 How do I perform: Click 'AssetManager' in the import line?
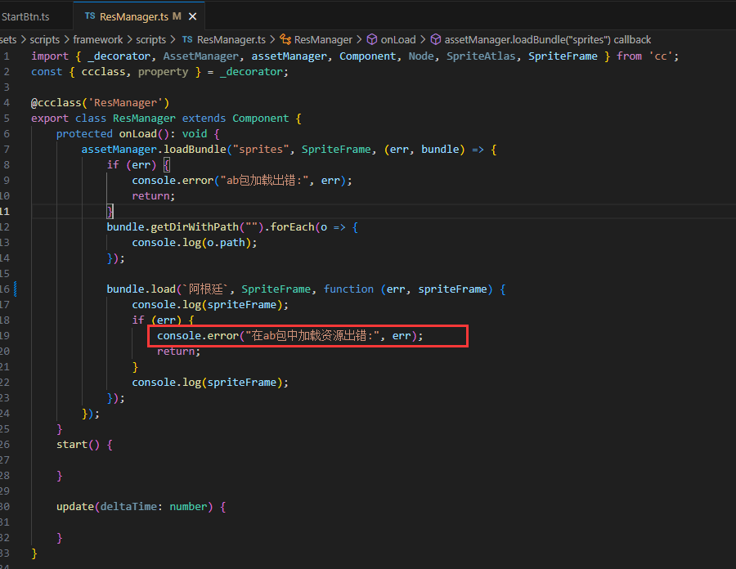pyautogui.click(x=200, y=56)
